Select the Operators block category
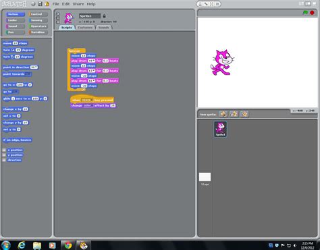 [38, 26]
